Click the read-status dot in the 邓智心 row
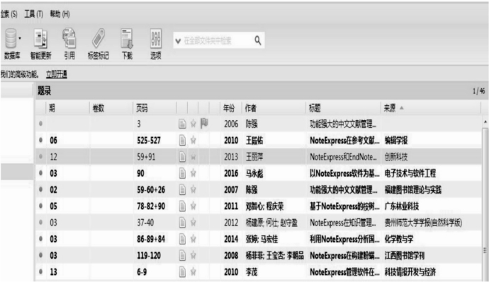Viewport: 489px width, 282px height. click(x=41, y=206)
